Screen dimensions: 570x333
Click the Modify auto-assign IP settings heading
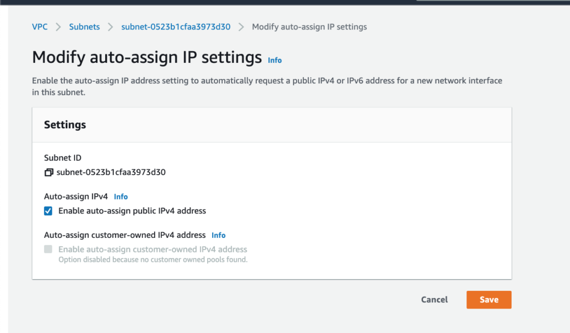point(147,57)
